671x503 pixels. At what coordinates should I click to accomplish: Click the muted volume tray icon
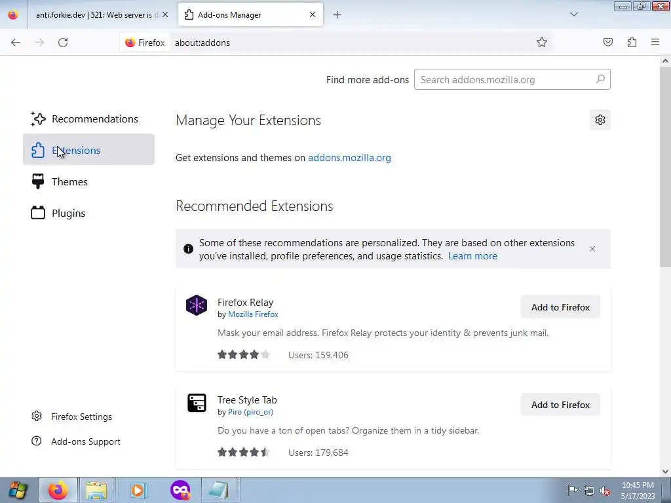pos(605,491)
